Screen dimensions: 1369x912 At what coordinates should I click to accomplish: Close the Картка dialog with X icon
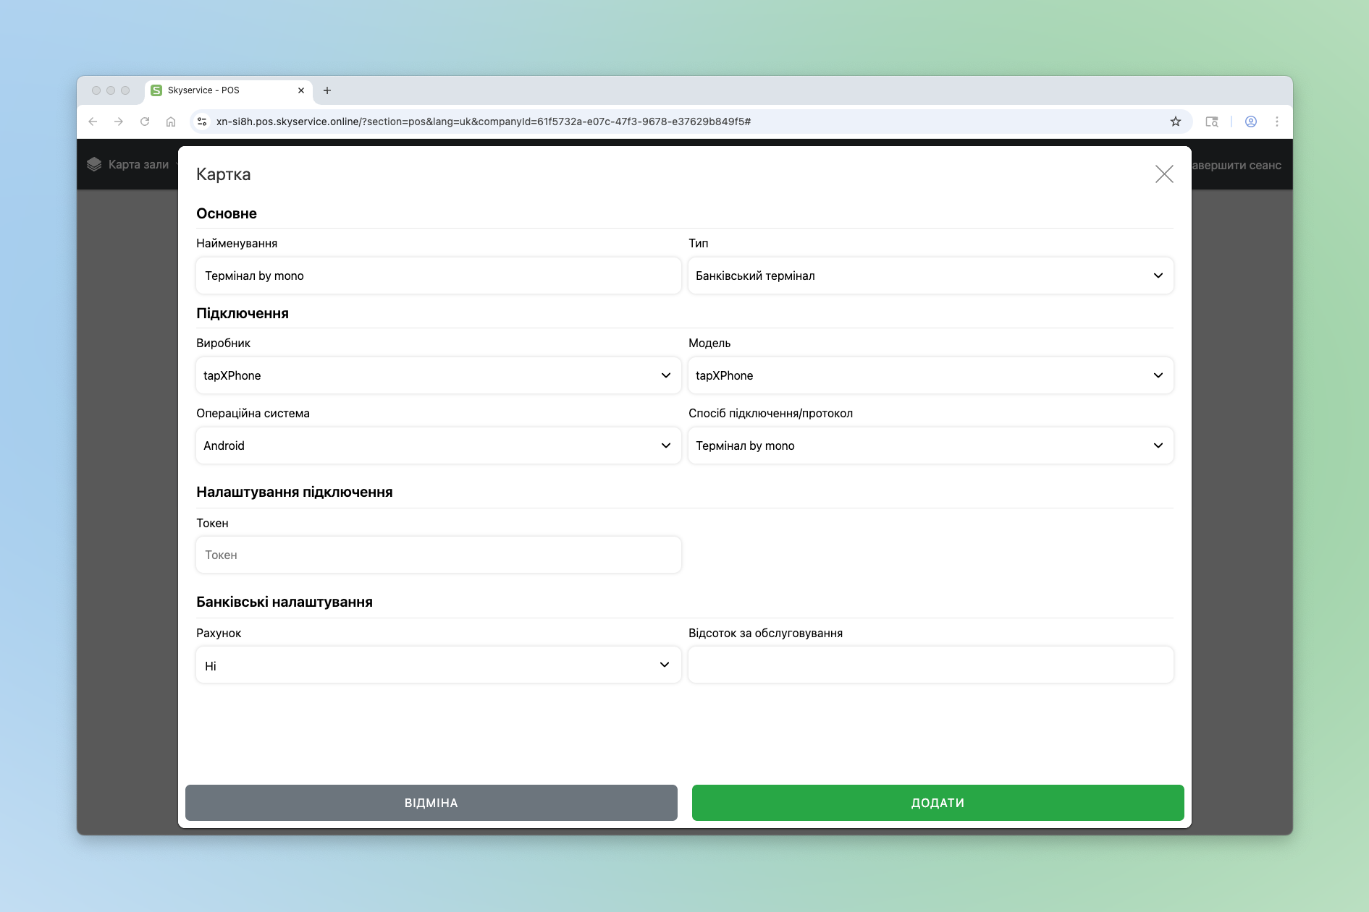pos(1163,174)
